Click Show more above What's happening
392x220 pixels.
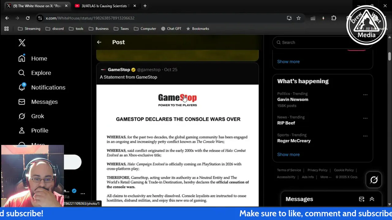288,62
